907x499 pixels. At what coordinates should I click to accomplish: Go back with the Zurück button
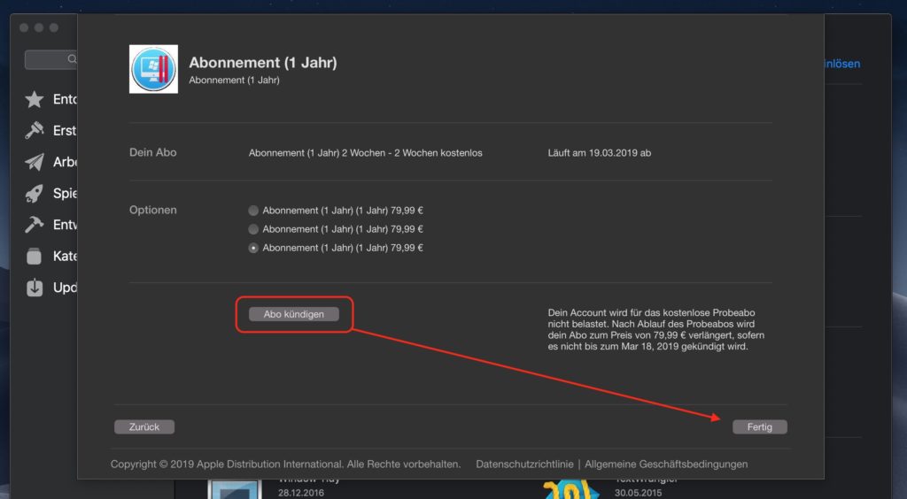[144, 426]
